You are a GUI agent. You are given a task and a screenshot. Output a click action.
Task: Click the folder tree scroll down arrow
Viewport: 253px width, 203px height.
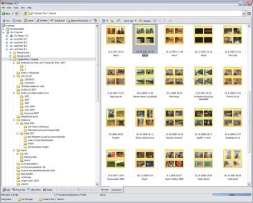pos(97,184)
